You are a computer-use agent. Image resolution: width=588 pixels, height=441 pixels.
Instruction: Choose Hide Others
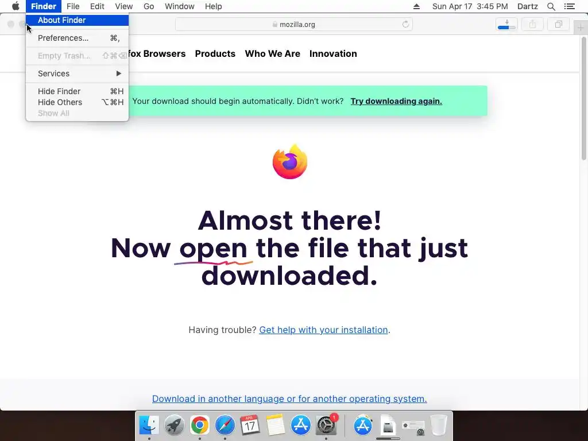point(78,102)
